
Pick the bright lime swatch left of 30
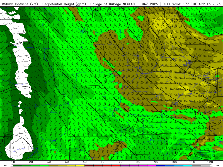[44, 166]
